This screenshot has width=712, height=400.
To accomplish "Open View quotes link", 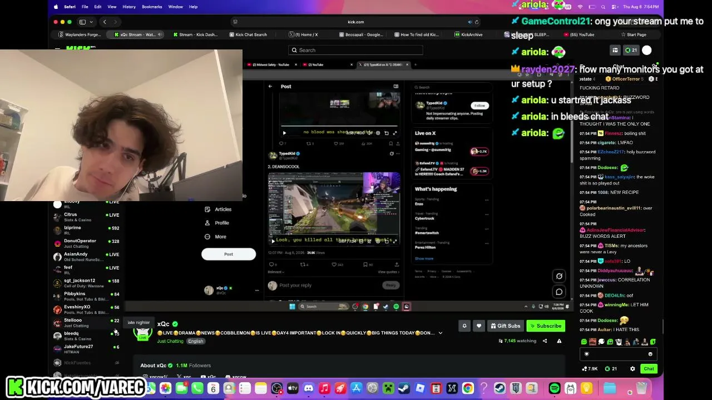I will pos(389,272).
